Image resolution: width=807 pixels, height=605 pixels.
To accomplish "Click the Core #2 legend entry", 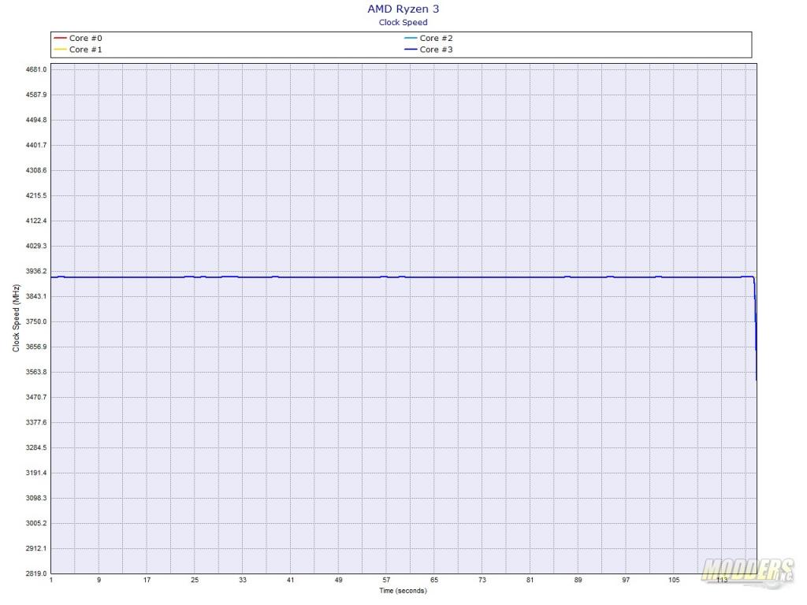I will (x=428, y=38).
